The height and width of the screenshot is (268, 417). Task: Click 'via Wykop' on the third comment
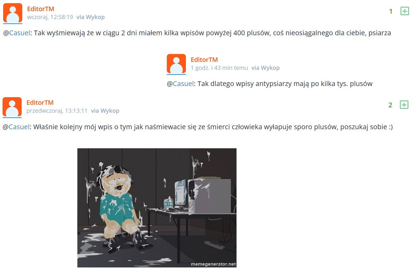click(105, 111)
